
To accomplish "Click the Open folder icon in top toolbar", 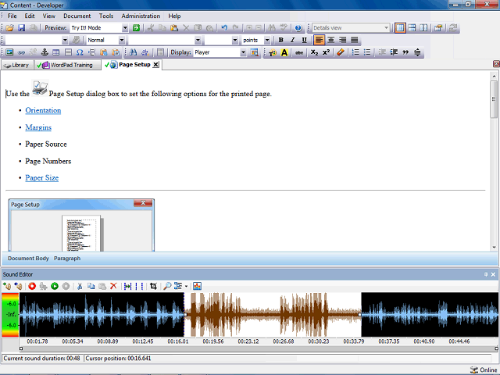I will 9,28.
